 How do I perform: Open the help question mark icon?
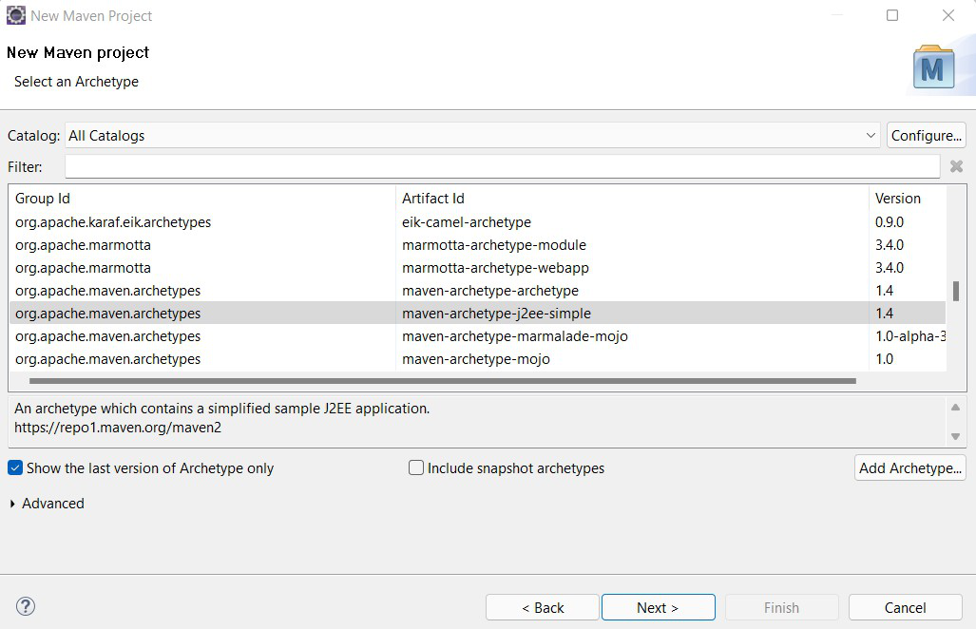click(26, 606)
